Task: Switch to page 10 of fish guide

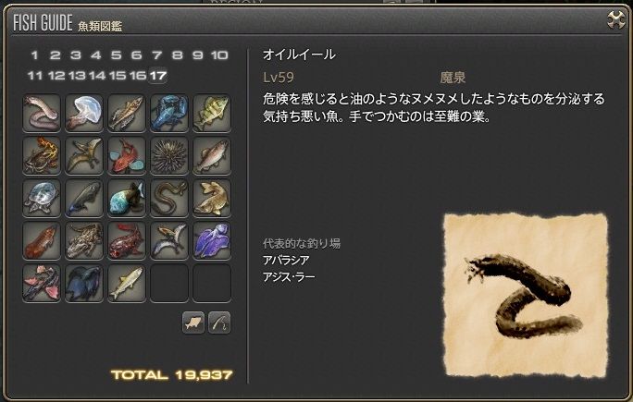Action: [x=219, y=55]
